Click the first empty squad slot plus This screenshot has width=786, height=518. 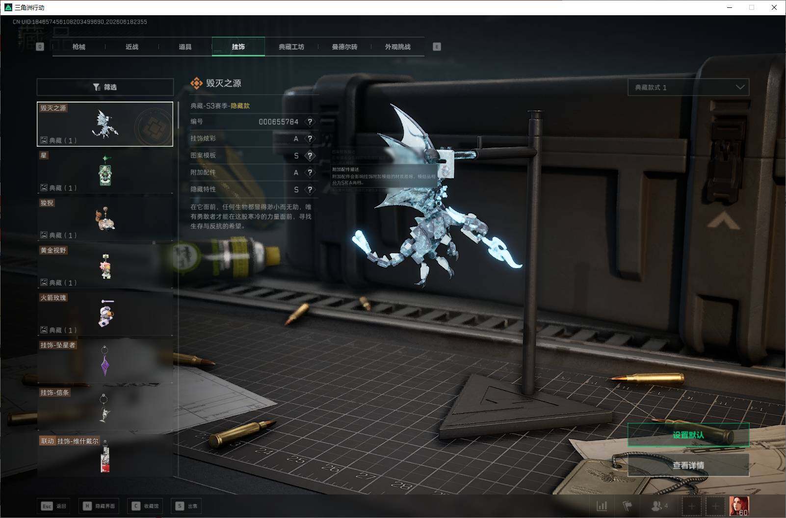[x=692, y=506]
